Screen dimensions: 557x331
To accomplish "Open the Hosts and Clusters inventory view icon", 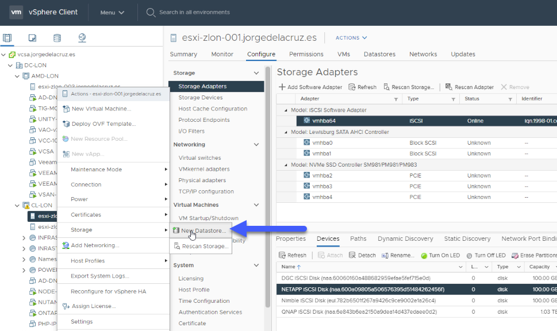I will pos(7,38).
